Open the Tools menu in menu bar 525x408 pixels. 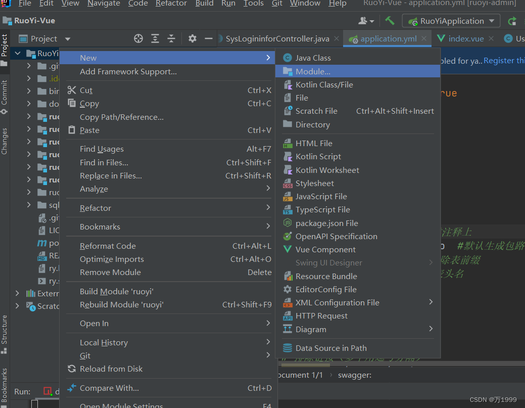pos(254,4)
